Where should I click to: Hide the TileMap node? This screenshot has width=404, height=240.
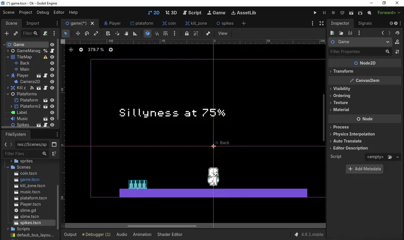coord(52,57)
